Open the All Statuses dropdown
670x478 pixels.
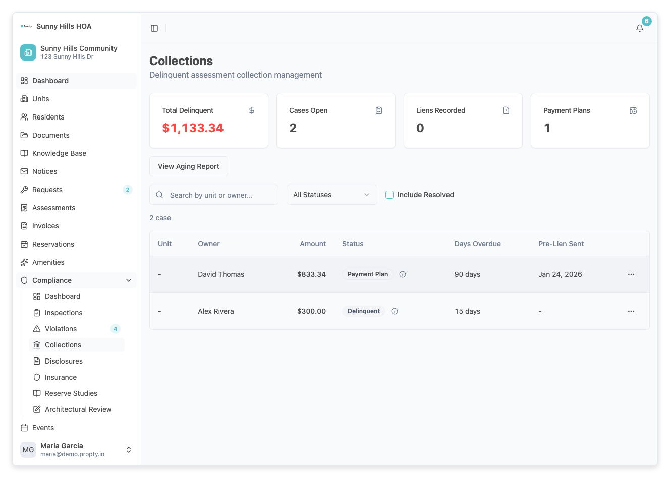point(332,195)
